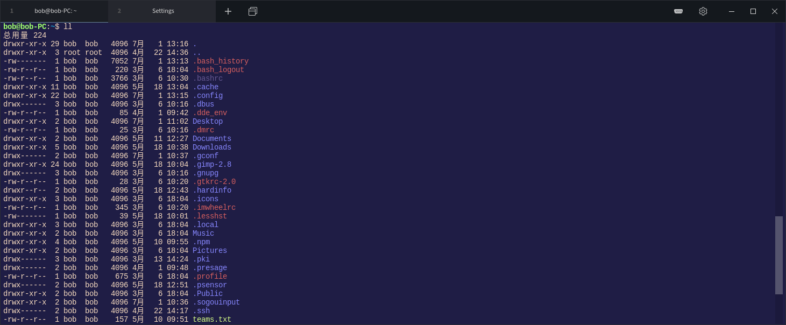Click the .bashrc entry in the output

click(x=208, y=78)
